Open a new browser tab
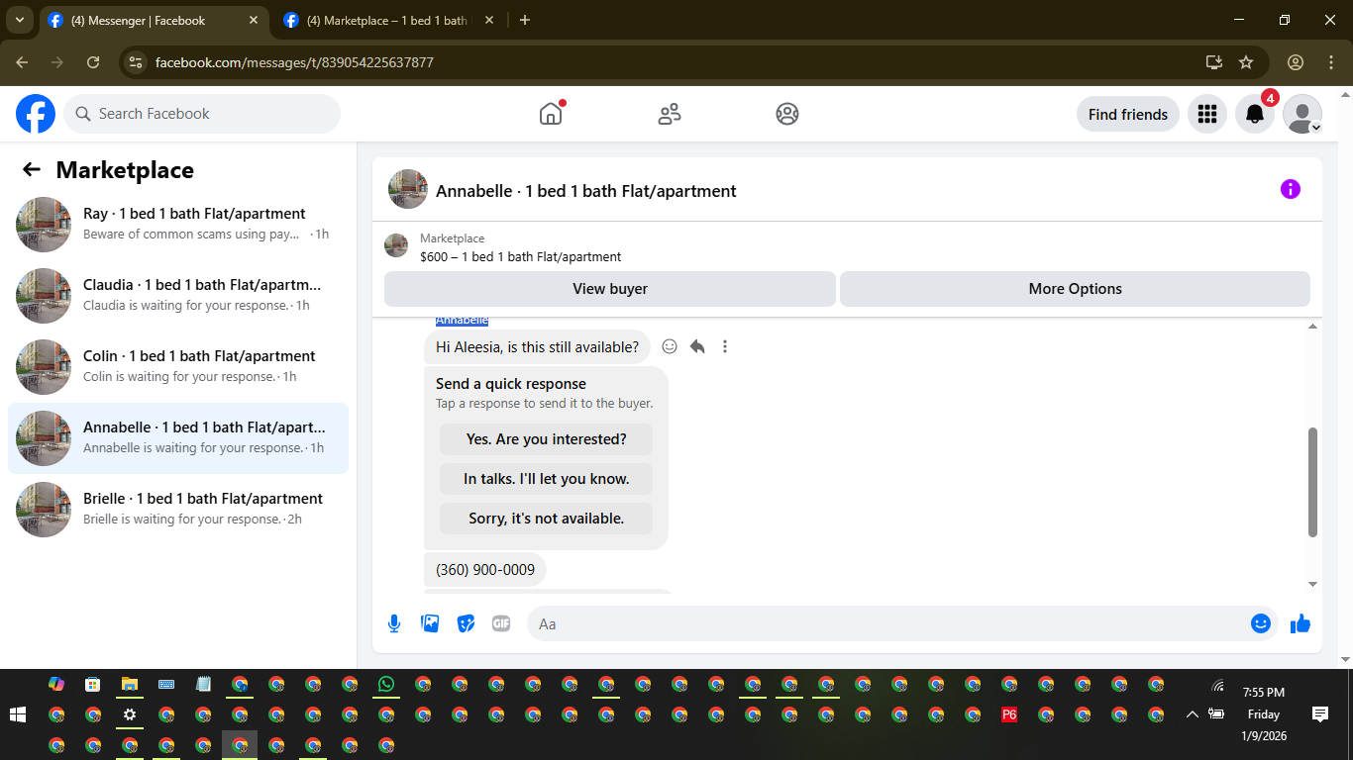This screenshot has width=1353, height=760. (525, 20)
